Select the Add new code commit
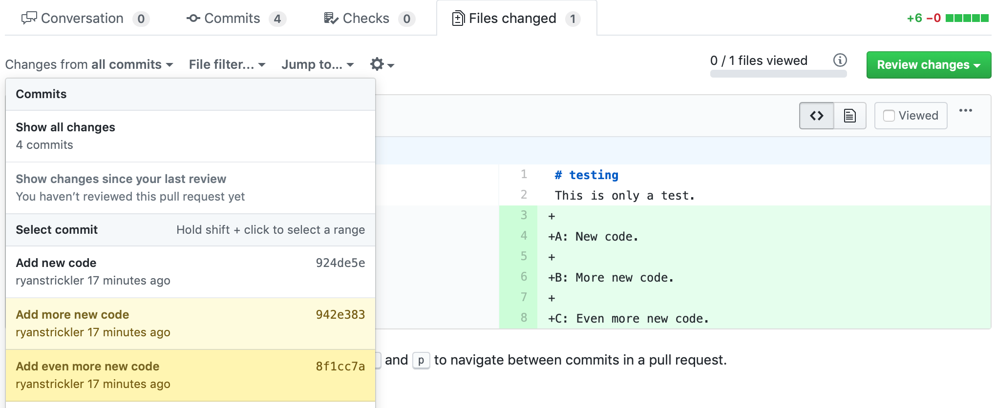996x408 pixels. pyautogui.click(x=190, y=271)
